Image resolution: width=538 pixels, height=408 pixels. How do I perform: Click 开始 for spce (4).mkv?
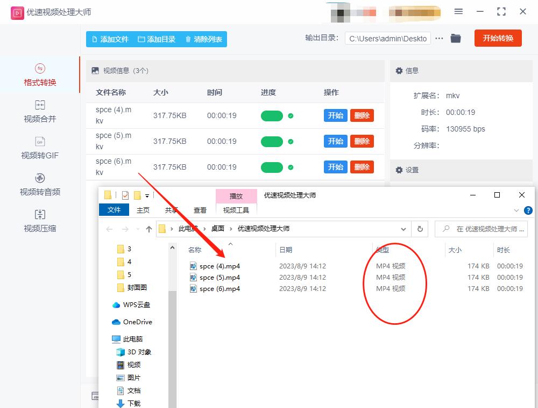click(x=335, y=115)
